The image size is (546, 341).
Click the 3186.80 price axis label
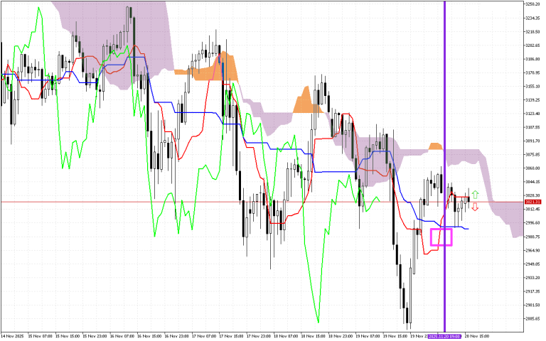click(532, 59)
